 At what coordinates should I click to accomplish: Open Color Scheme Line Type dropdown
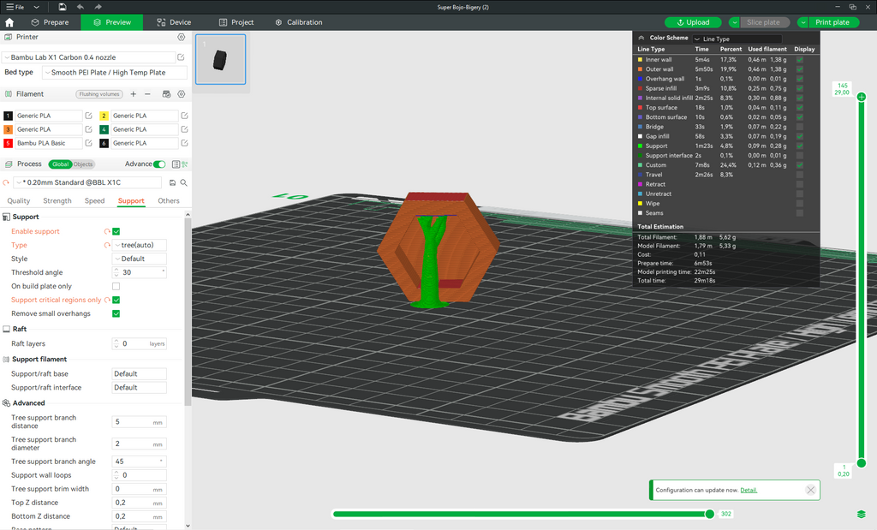(737, 39)
